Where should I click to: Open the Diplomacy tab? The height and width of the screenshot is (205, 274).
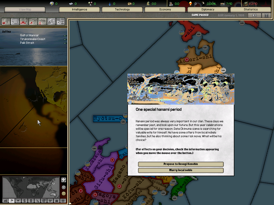[208, 9]
